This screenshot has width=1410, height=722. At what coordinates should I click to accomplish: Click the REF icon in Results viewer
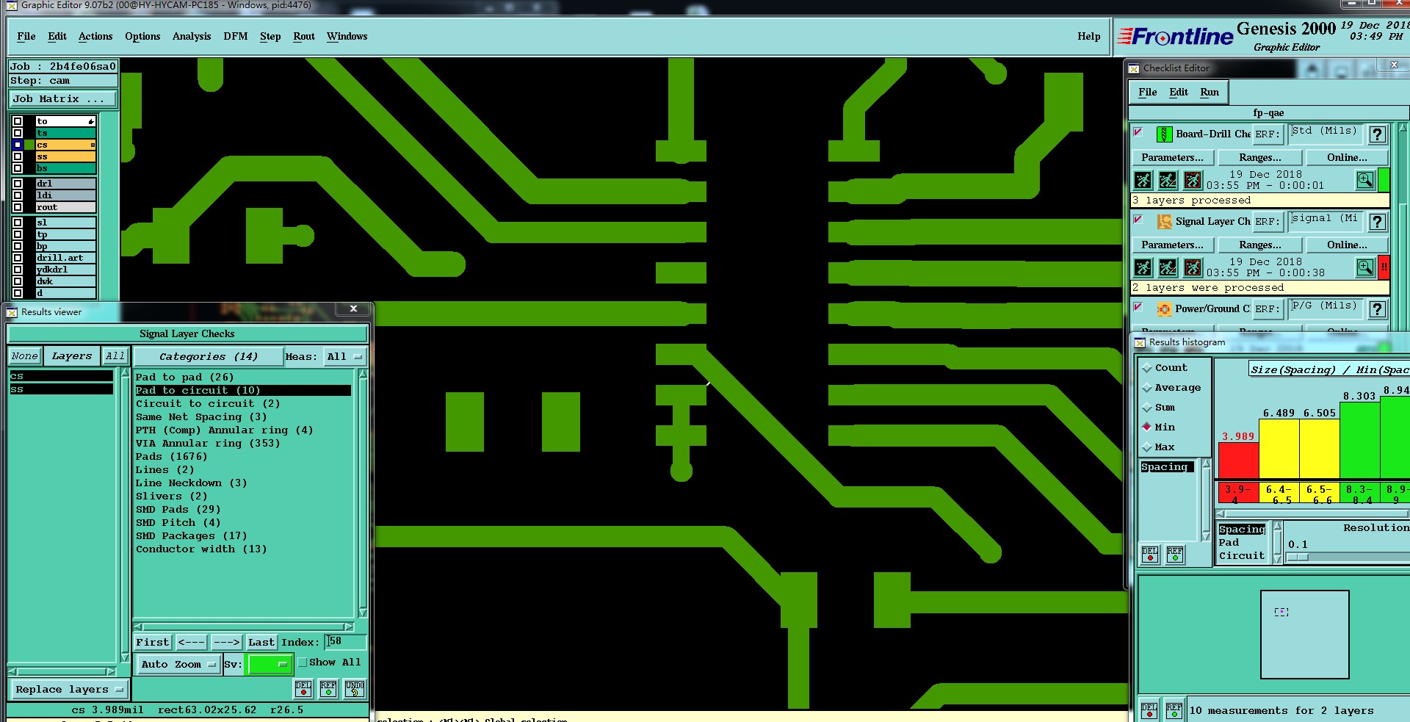click(x=328, y=688)
